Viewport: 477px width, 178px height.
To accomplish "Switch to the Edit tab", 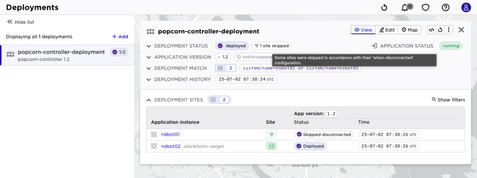I will pos(387,30).
